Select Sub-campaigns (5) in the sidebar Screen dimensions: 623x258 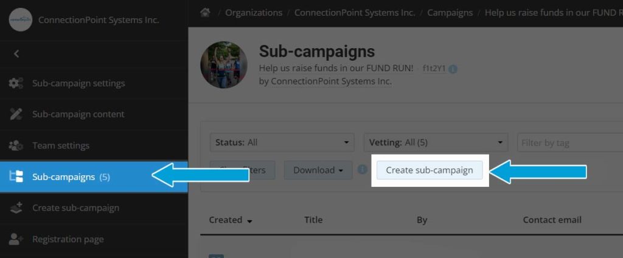pyautogui.click(x=94, y=176)
